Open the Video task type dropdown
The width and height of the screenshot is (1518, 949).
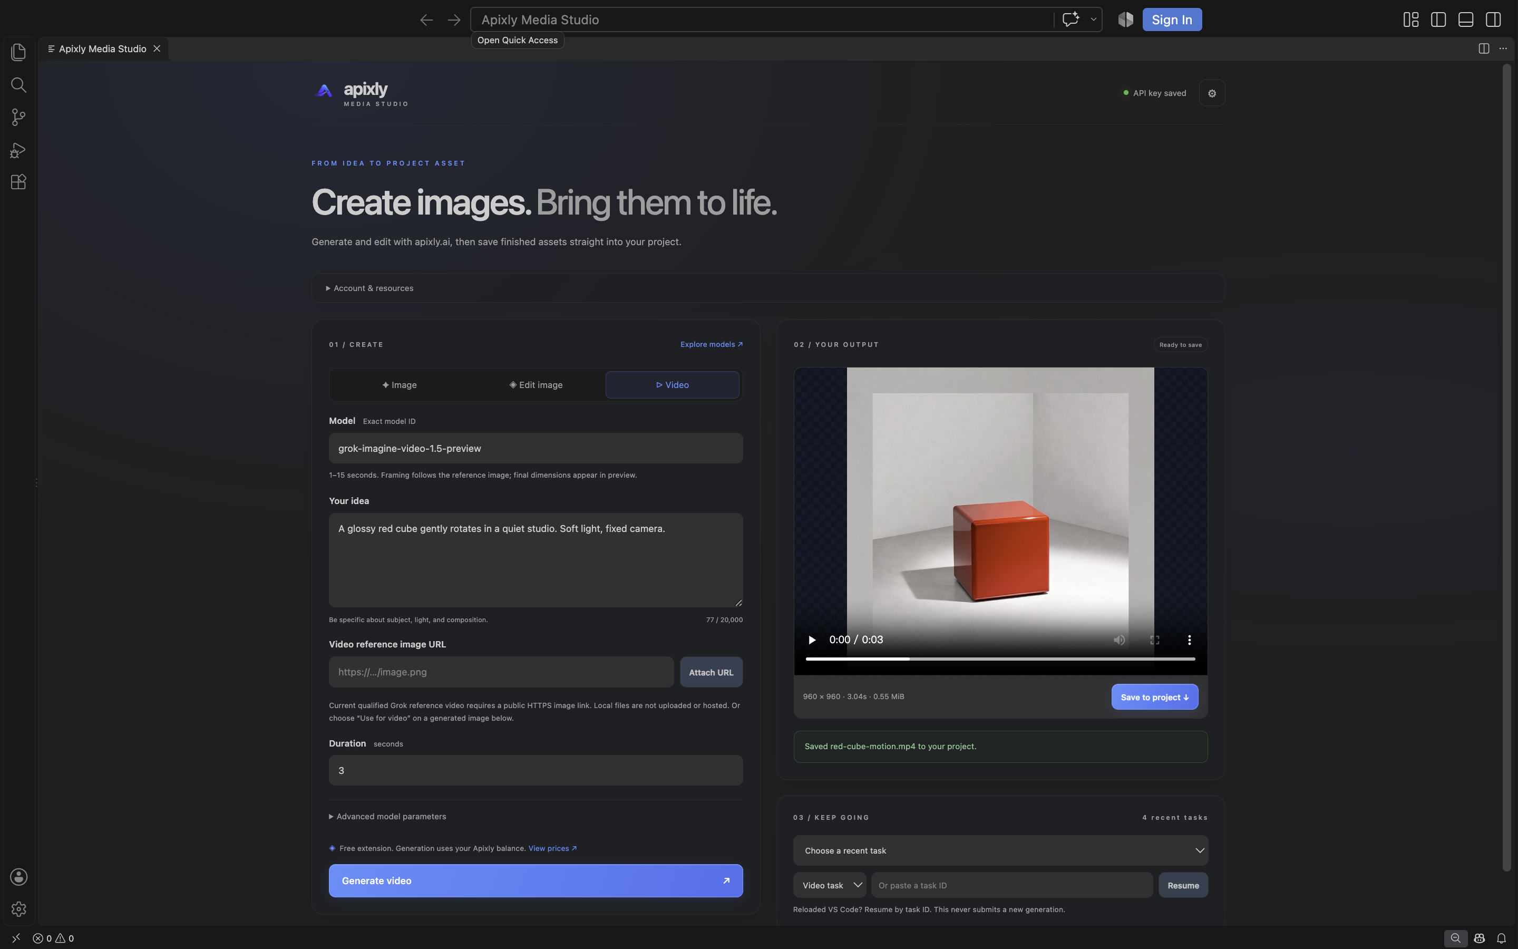830,885
